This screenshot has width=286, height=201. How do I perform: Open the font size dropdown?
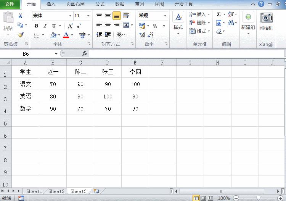(88, 16)
